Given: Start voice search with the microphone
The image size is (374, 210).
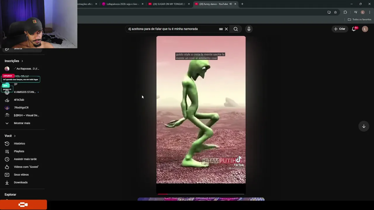Looking at the screenshot, I should (x=249, y=29).
